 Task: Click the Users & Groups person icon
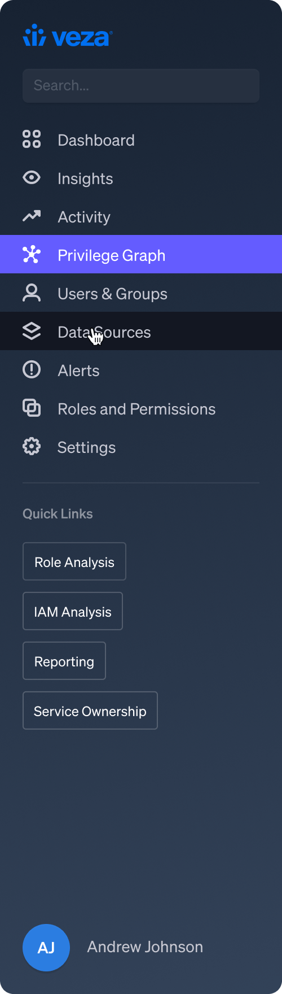(32, 293)
